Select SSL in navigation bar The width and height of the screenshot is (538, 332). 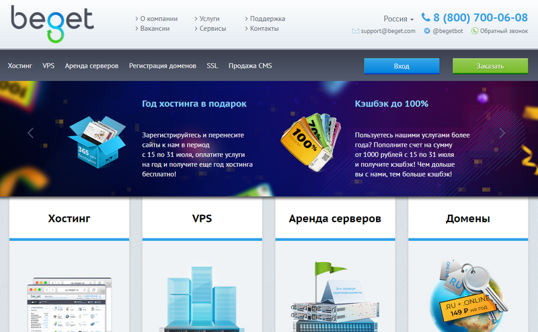(213, 65)
